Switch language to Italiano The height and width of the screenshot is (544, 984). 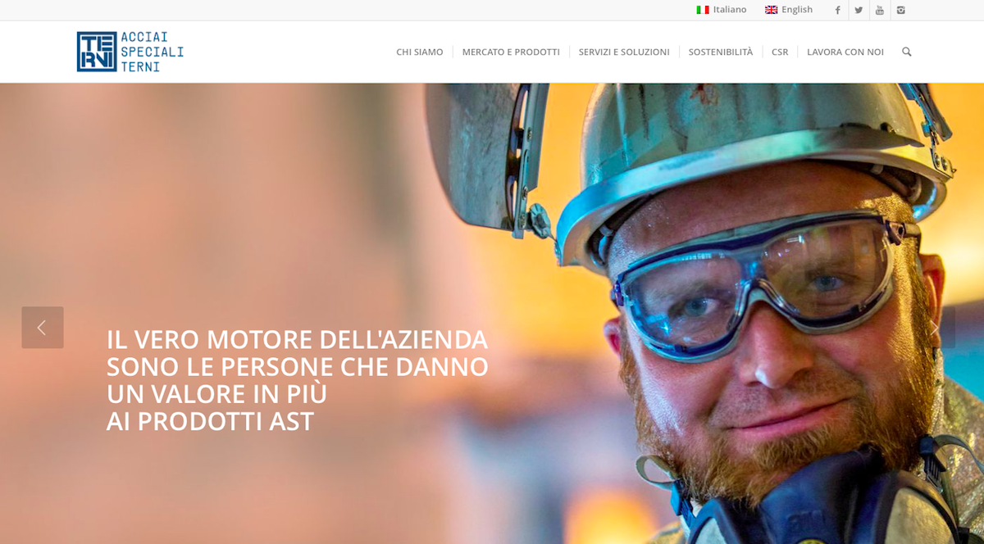[730, 10]
